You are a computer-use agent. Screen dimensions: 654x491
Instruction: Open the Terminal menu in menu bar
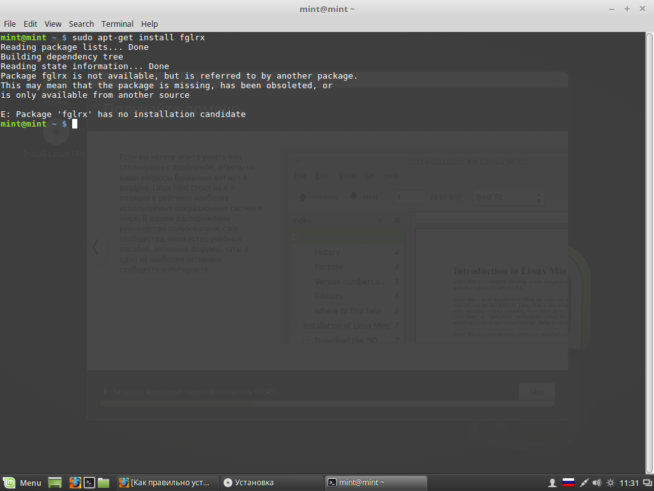pyautogui.click(x=117, y=24)
